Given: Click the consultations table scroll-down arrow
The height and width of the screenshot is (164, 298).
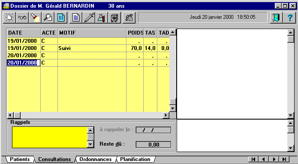Looking at the screenshot, I should point(172,108).
